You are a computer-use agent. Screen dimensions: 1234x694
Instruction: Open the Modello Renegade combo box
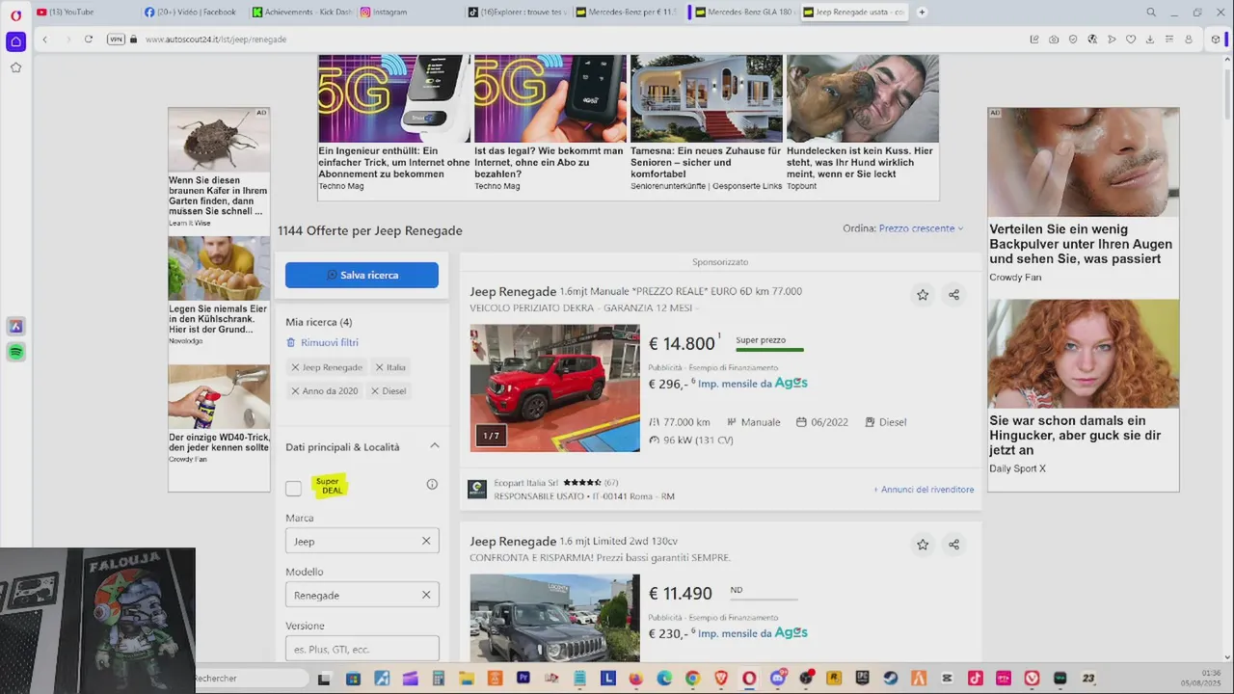click(362, 595)
